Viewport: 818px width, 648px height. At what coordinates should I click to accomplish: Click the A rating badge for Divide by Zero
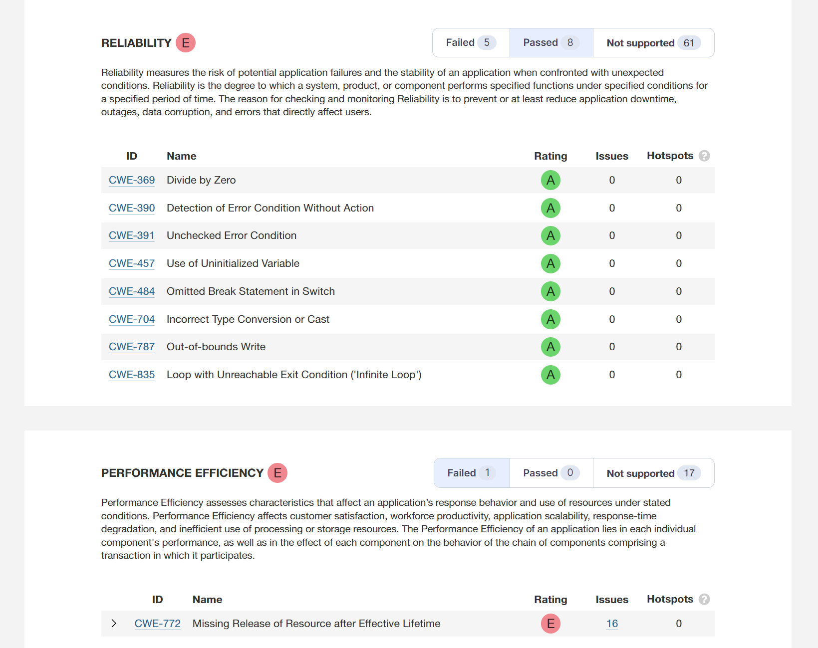550,180
